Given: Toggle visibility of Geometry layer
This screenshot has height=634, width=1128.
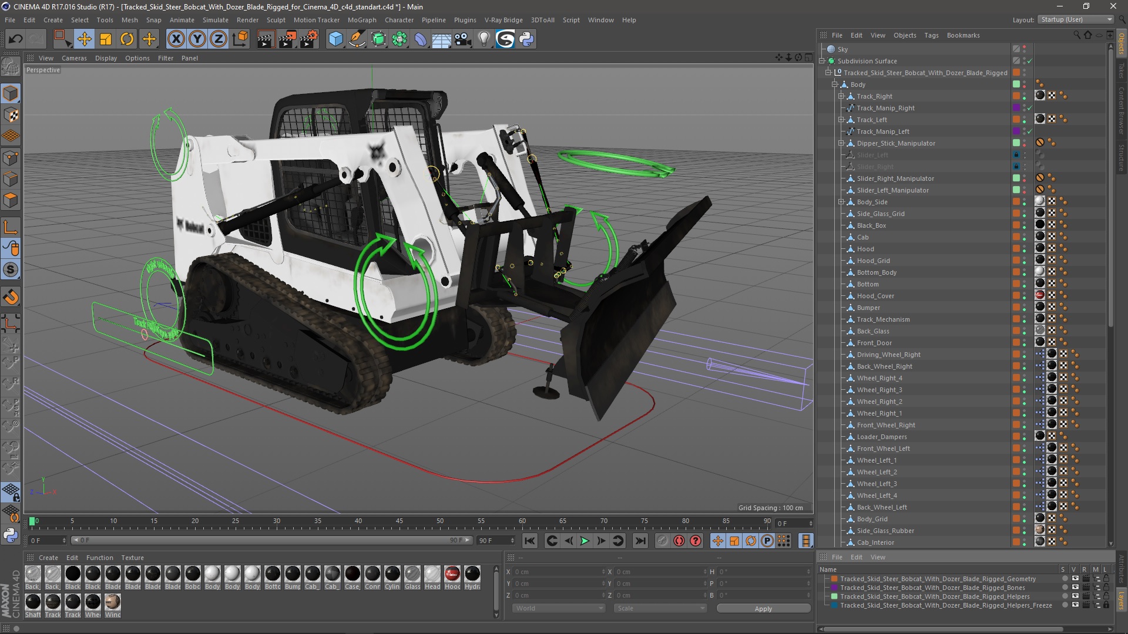Looking at the screenshot, I should pyautogui.click(x=1075, y=579).
